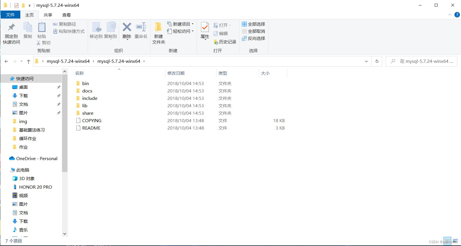Open the address bar history dropdown

tap(366, 61)
